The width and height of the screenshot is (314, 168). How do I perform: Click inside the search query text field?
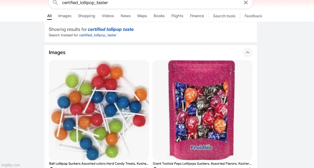150,3
